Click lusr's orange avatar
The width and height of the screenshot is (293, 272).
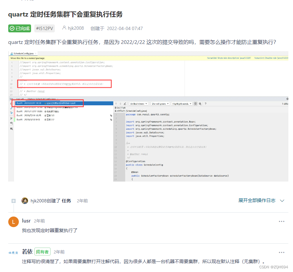(x=13, y=222)
